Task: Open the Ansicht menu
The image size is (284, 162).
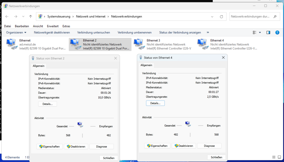Action: [x=38, y=26]
